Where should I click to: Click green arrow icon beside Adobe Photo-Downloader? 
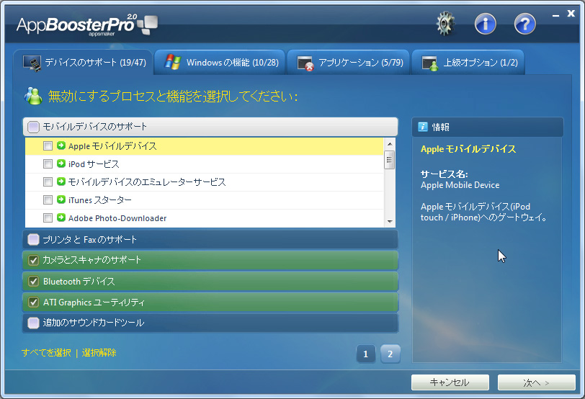tap(61, 218)
